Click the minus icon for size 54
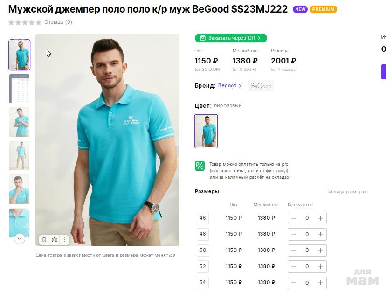Screen dimensions: 386x292 pyautogui.click(x=294, y=283)
